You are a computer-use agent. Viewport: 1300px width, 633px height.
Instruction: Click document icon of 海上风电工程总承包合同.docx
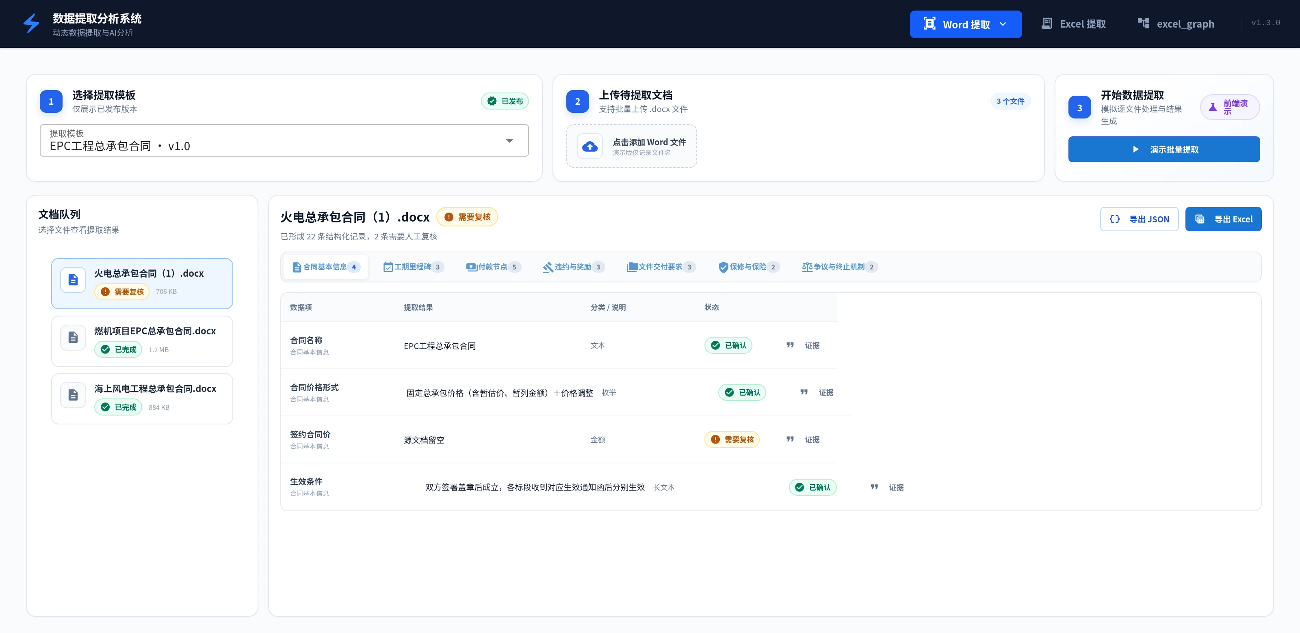[73, 395]
